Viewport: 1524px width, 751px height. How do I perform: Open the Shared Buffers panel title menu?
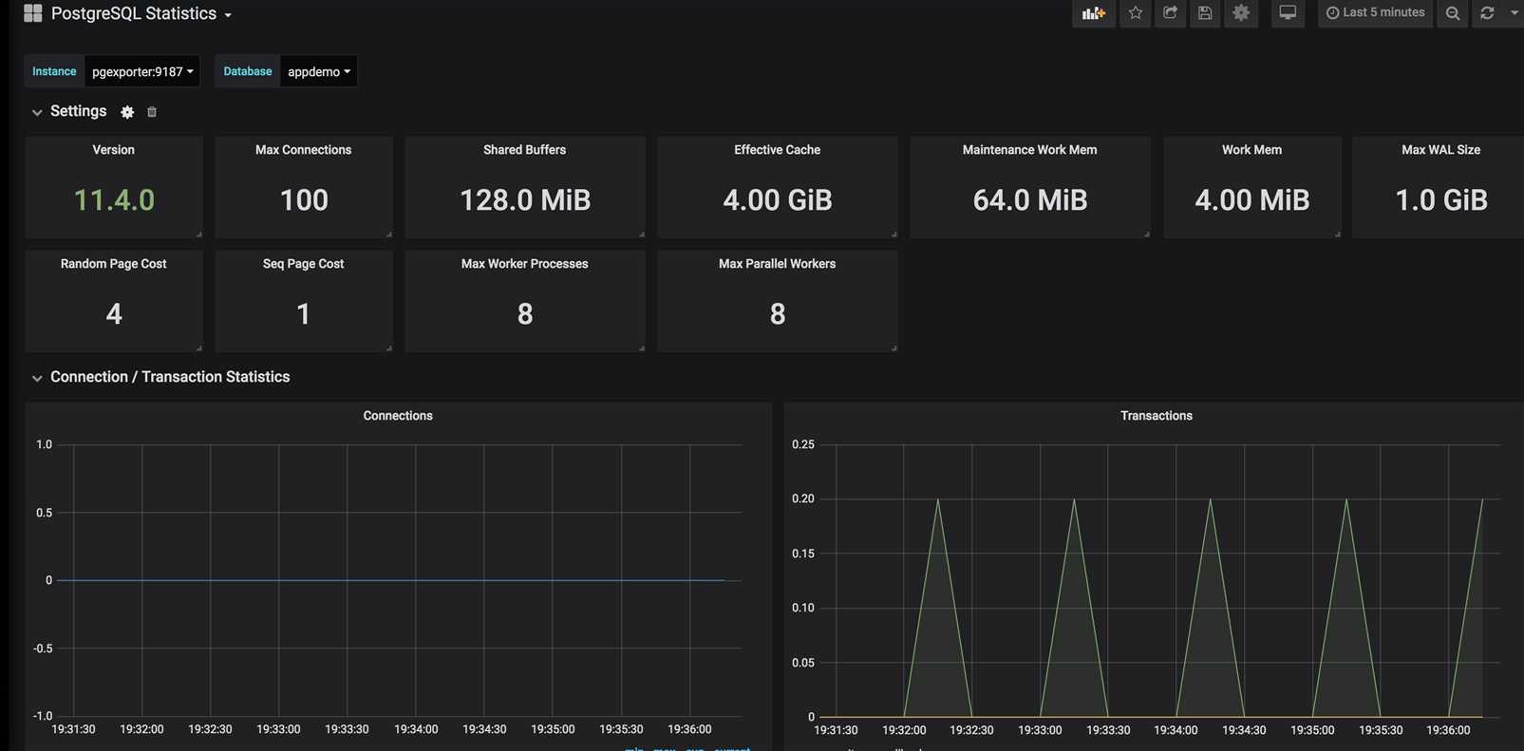coord(524,150)
